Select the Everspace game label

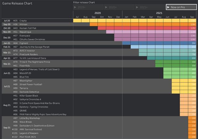(25, 36)
